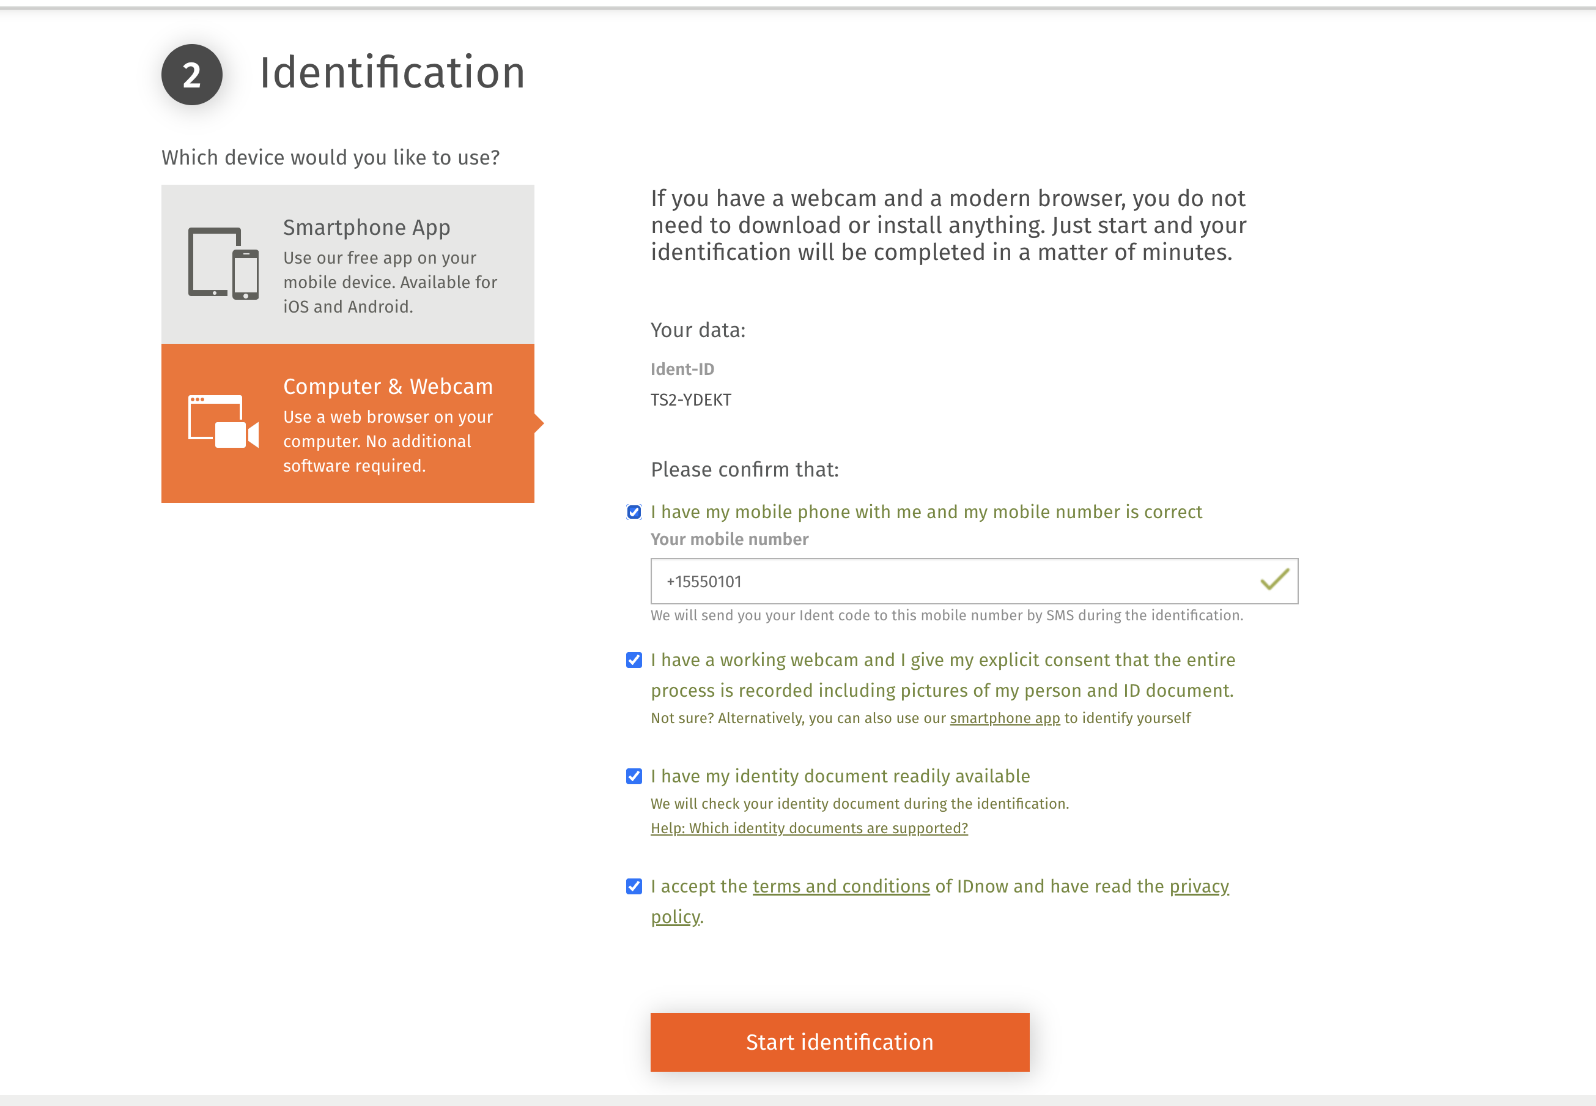Select the Computer & Webcam option
The image size is (1596, 1106).
(348, 423)
